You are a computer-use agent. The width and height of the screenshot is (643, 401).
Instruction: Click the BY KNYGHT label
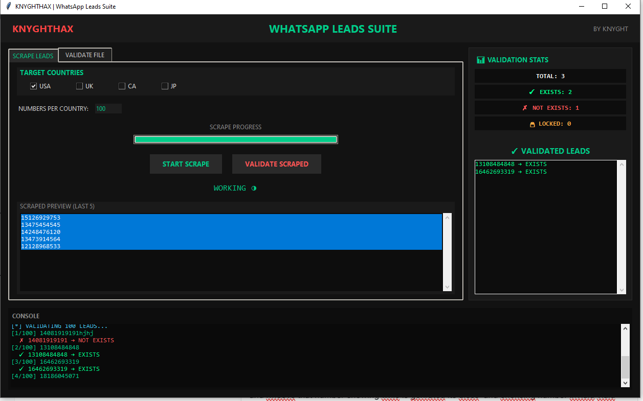611,29
